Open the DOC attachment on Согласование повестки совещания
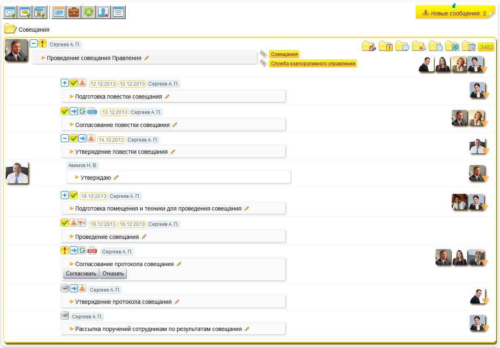Screen dimensions: 500x348 92,112
